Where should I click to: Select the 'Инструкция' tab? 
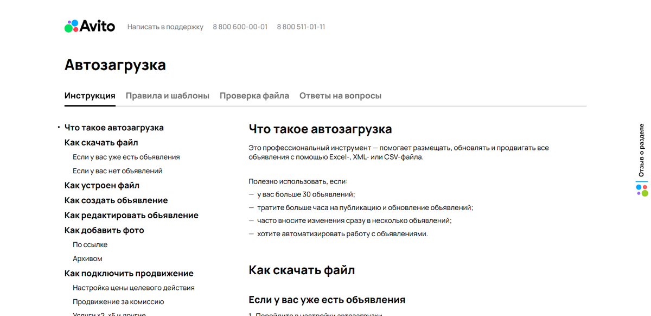(90, 96)
